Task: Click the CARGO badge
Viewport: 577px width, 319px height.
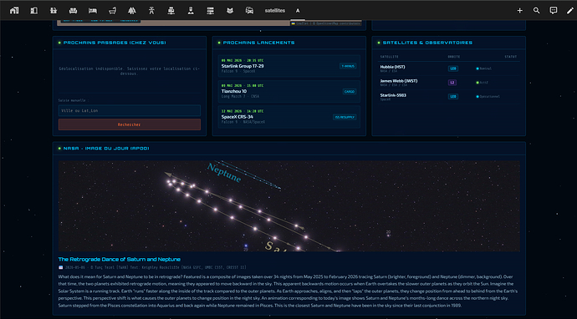Action: [350, 92]
